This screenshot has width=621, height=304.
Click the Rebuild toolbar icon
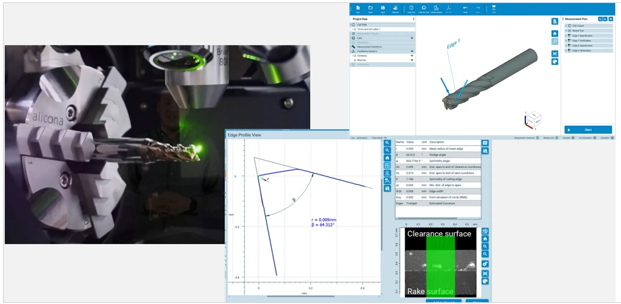pos(395,8)
